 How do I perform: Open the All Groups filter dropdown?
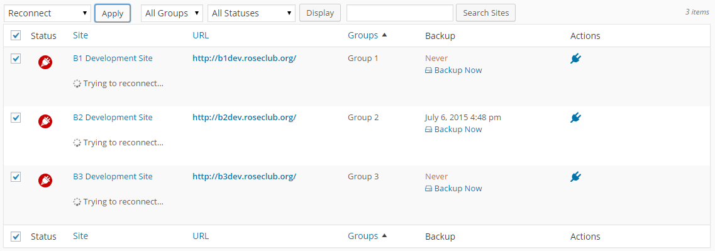tap(172, 13)
